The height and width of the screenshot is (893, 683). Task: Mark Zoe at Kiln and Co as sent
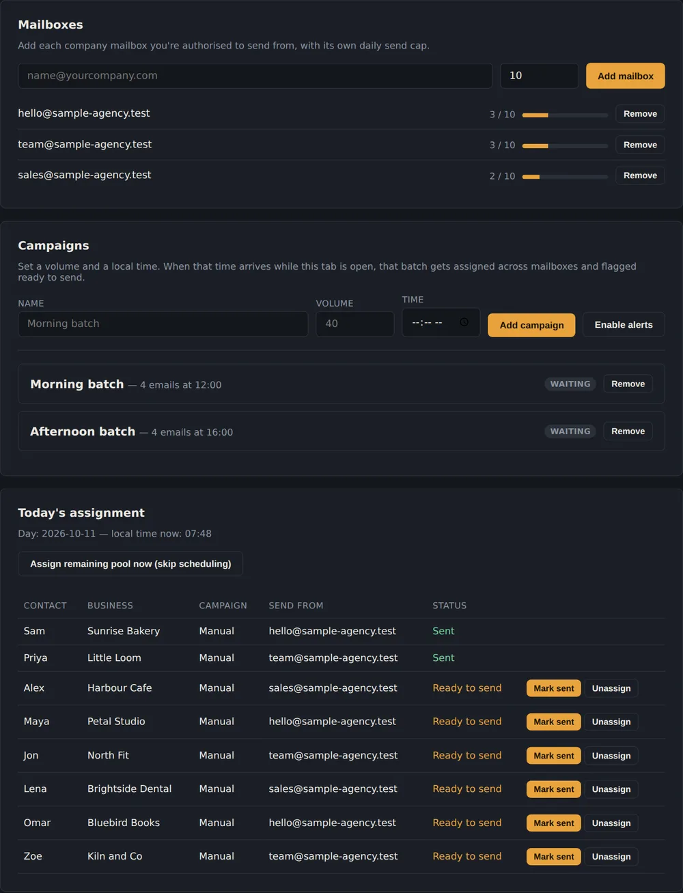(x=553, y=857)
